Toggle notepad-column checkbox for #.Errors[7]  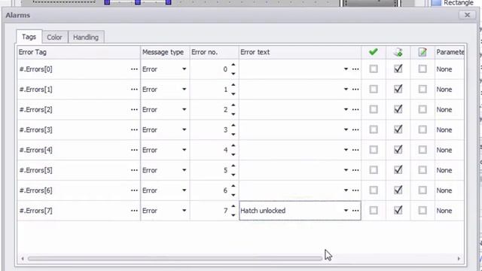[x=423, y=211]
